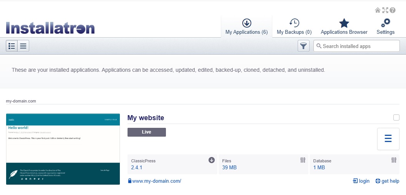Click the Installatron logo
This screenshot has width=406, height=195.
pyautogui.click(x=50, y=28)
